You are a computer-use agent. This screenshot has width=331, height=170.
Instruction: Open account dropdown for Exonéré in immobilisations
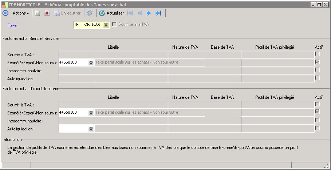pyautogui.click(x=91, y=113)
